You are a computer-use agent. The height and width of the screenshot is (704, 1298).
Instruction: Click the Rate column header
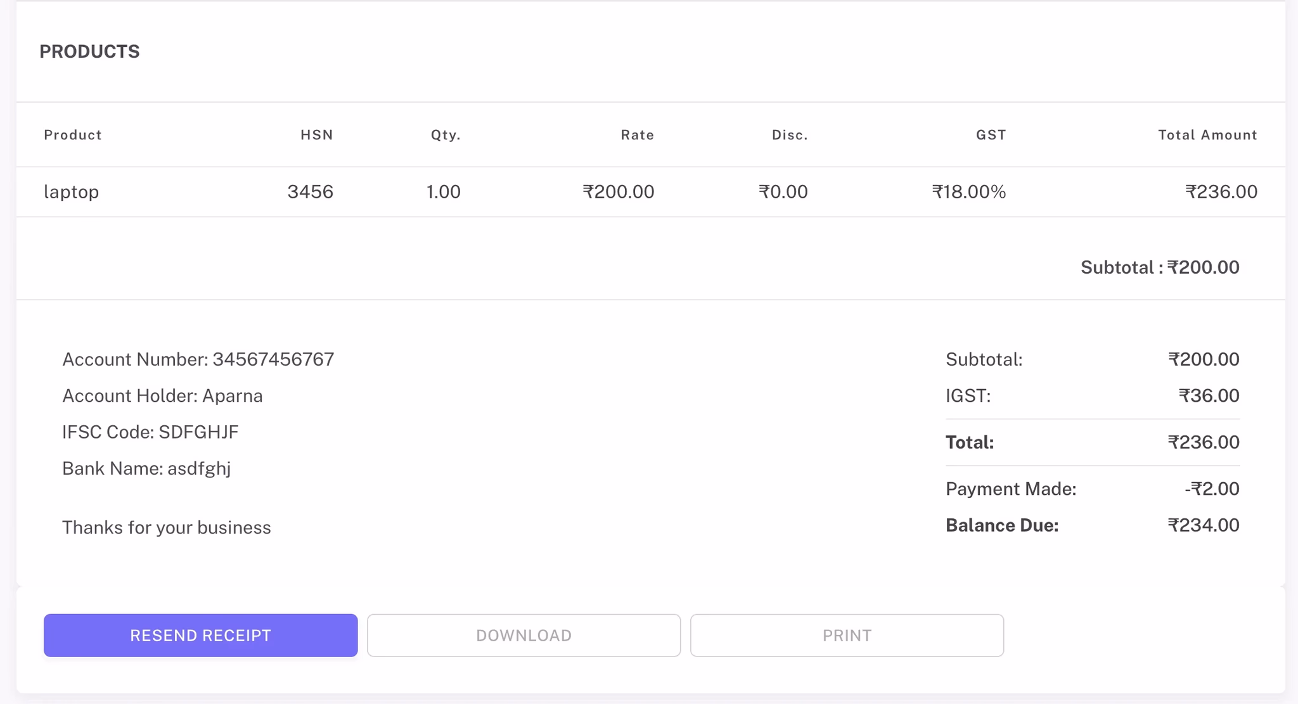[637, 134]
